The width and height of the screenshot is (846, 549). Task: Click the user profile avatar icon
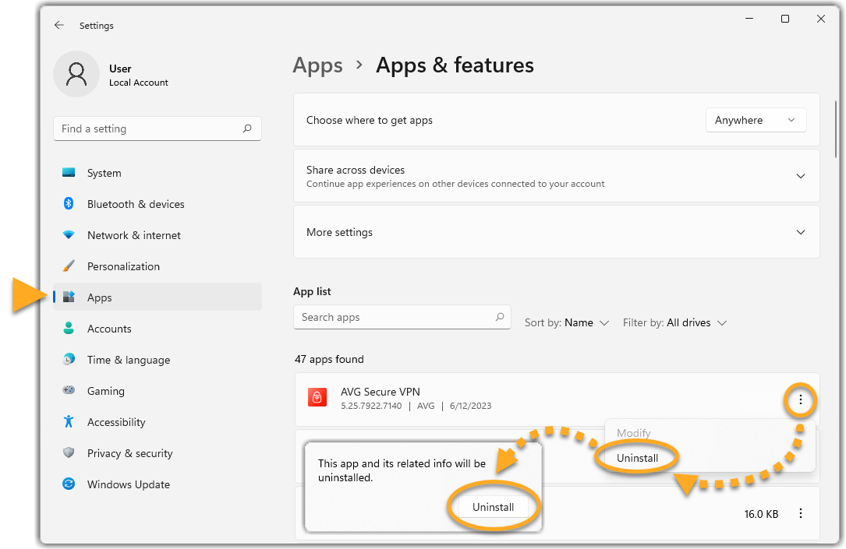76,75
